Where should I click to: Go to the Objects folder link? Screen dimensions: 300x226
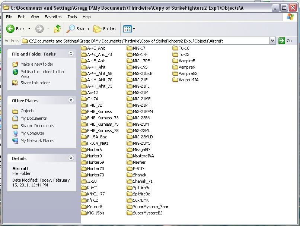[x=28, y=111]
